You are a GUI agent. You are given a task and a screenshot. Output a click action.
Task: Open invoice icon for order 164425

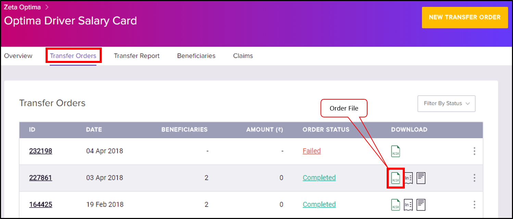coord(408,205)
